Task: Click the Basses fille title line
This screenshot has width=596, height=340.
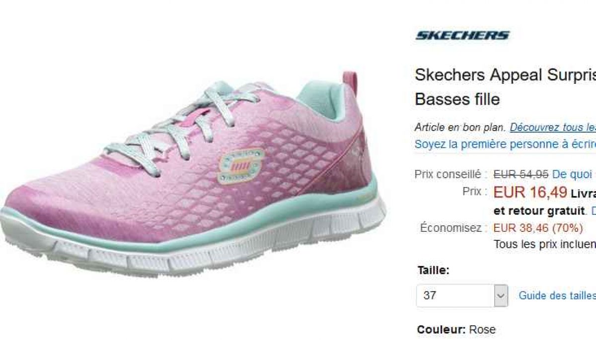Action: (x=457, y=99)
